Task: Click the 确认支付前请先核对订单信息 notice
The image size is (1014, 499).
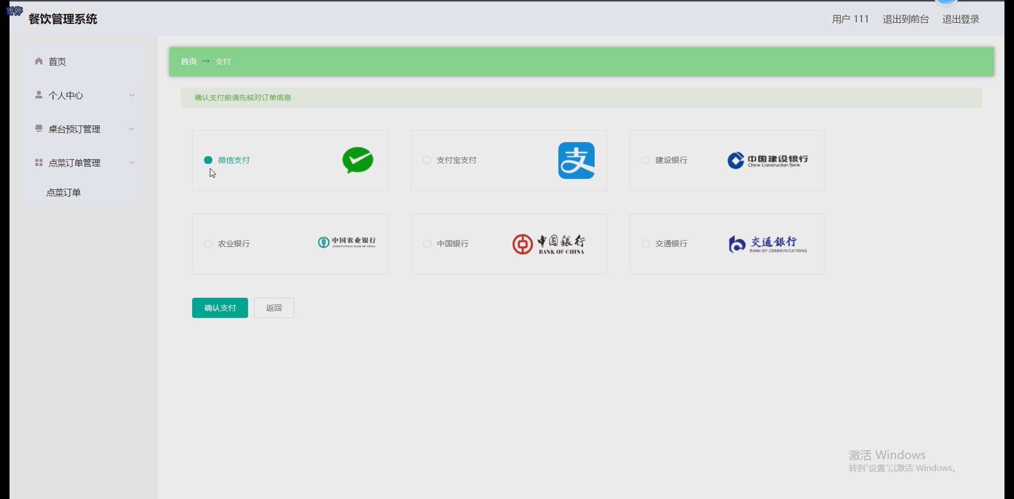Action: coord(243,97)
